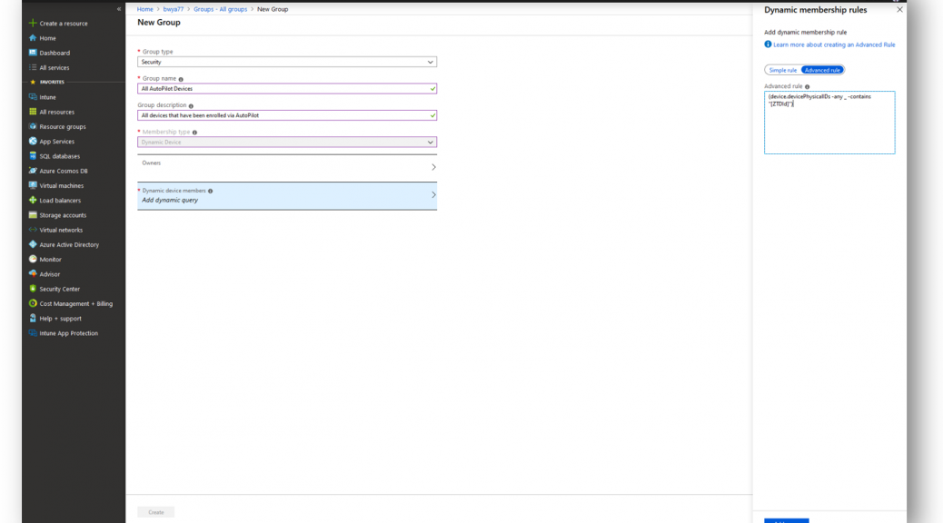Select Virtual machines menu label
943x523 pixels.
click(x=62, y=186)
